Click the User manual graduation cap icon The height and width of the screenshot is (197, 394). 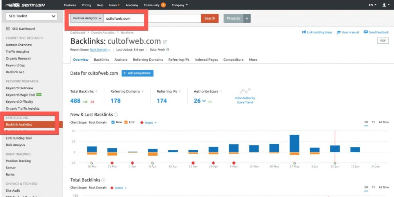[339, 32]
